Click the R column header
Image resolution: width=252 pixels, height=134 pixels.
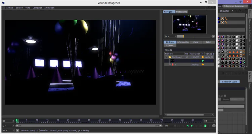point(203,54)
